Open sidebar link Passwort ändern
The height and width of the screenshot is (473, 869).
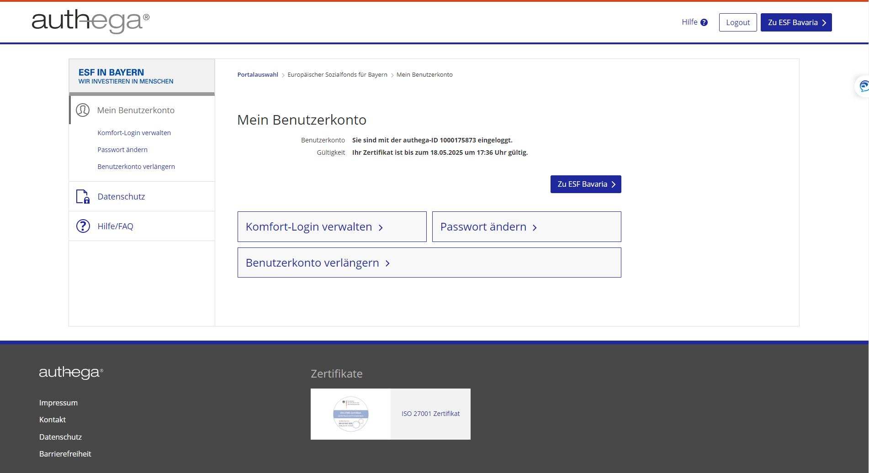pos(122,150)
